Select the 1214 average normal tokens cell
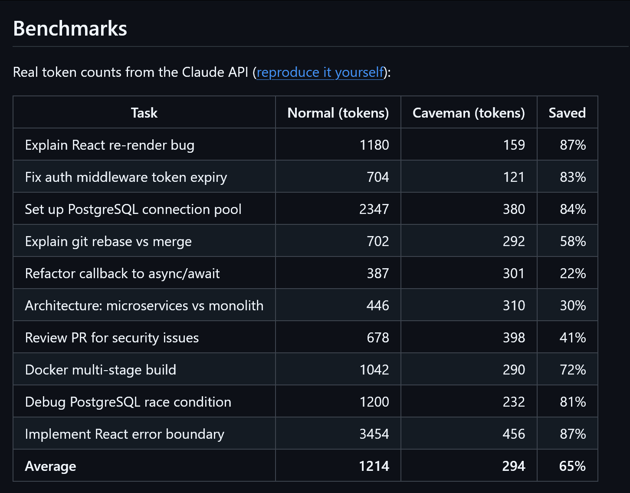Viewport: 630px width, 493px height. pyautogui.click(x=374, y=466)
